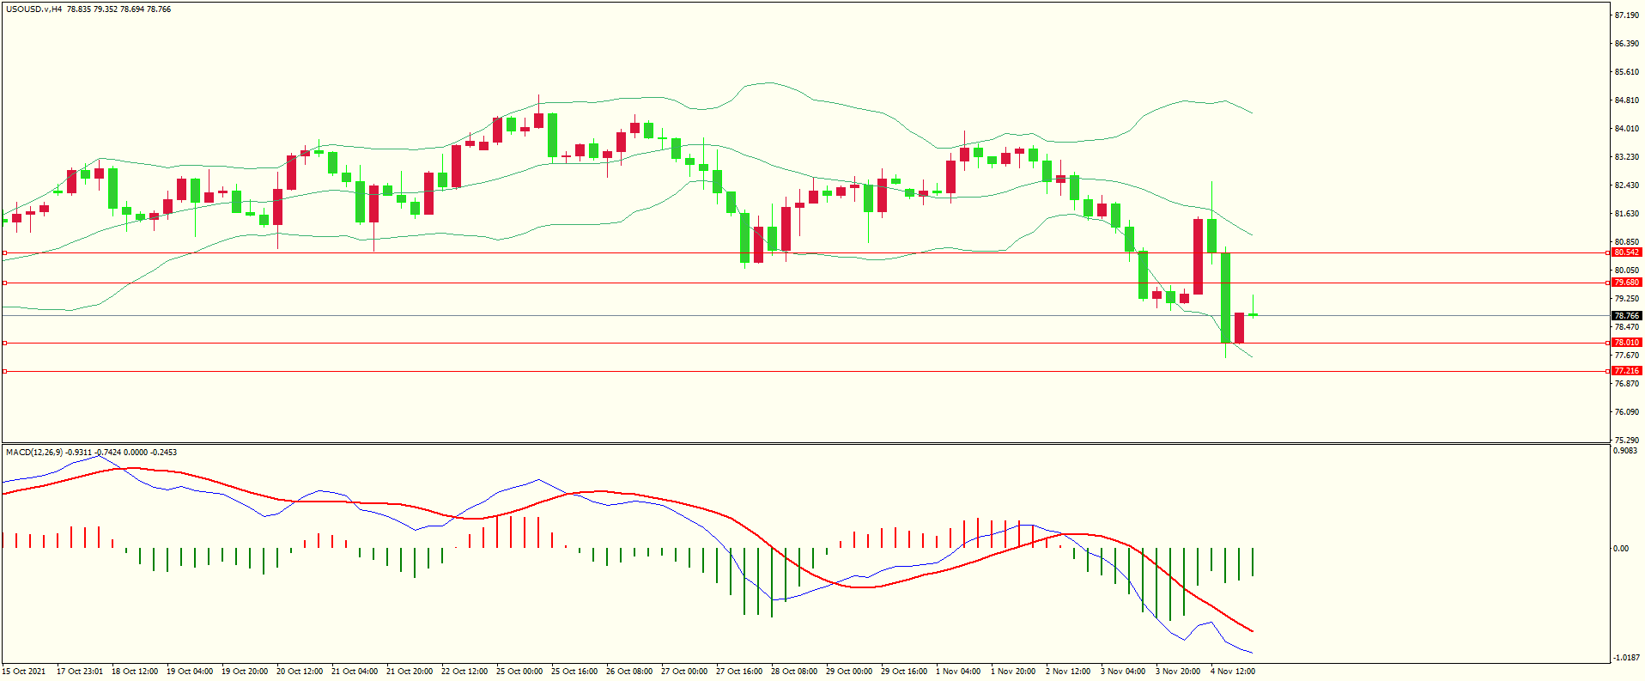
Task: Click the USOUSD.v,H4 symbol label
Action: [x=33, y=9]
